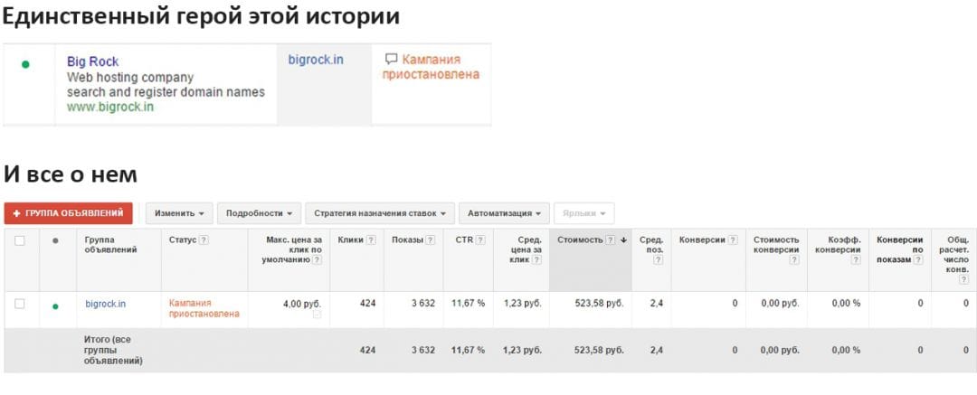Click the 4,00 руб. bid value
This screenshot has height=395, width=977.
tap(302, 304)
